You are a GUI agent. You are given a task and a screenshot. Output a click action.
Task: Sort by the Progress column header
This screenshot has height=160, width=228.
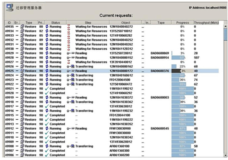[x=182, y=22]
